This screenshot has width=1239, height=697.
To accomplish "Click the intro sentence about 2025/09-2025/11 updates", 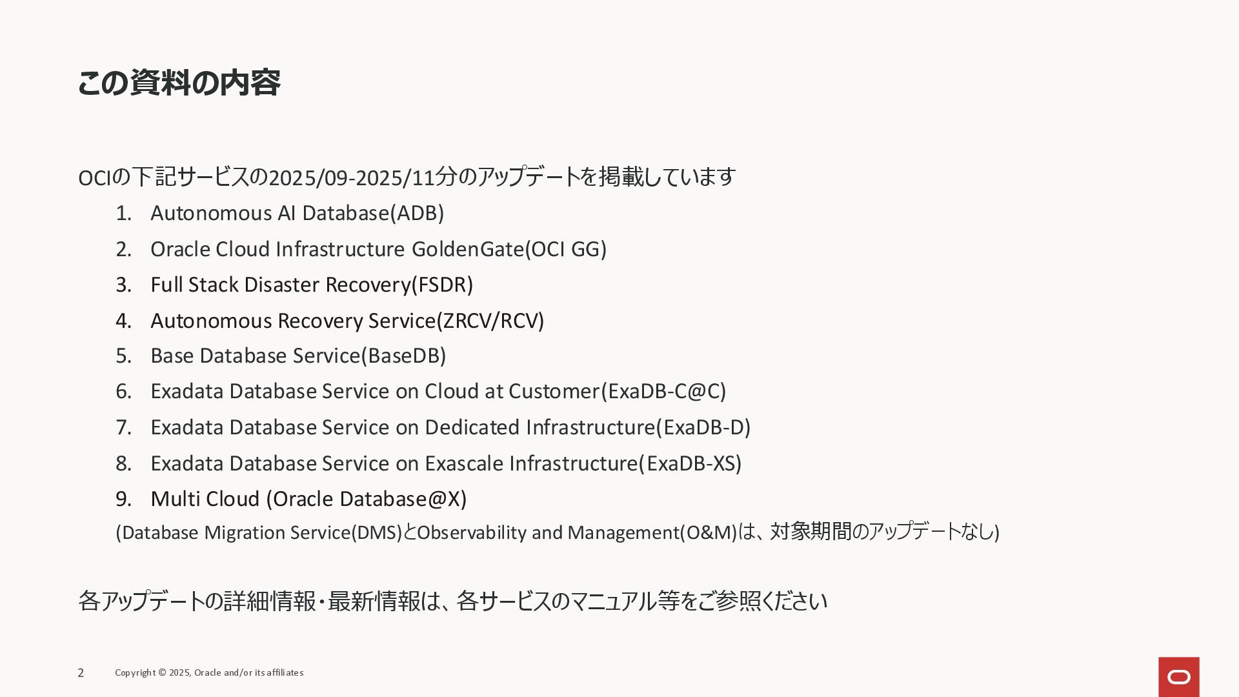I will (407, 177).
